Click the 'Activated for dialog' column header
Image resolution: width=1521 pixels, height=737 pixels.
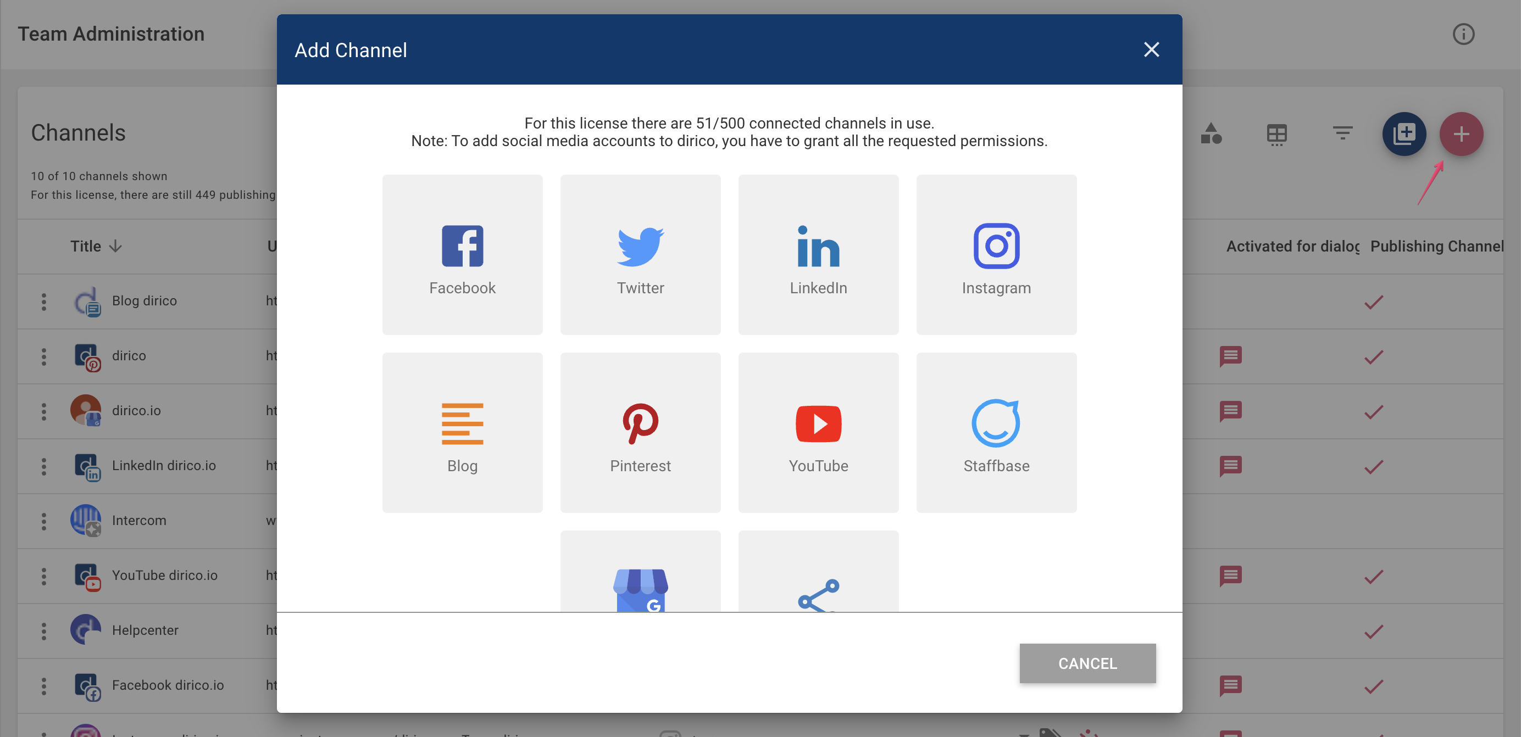(x=1292, y=246)
